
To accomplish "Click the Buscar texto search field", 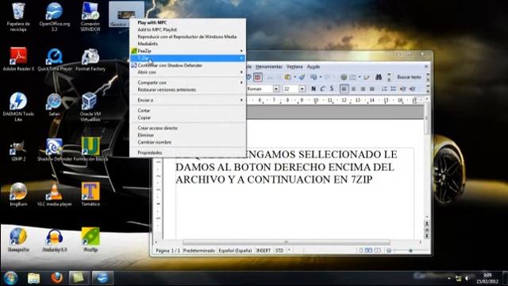I will pyautogui.click(x=409, y=77).
